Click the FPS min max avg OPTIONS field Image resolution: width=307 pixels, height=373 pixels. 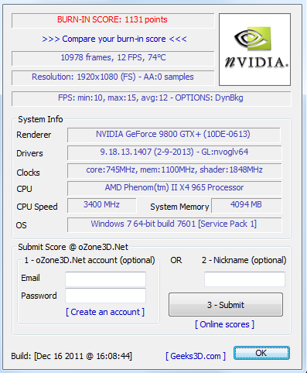[151, 98]
